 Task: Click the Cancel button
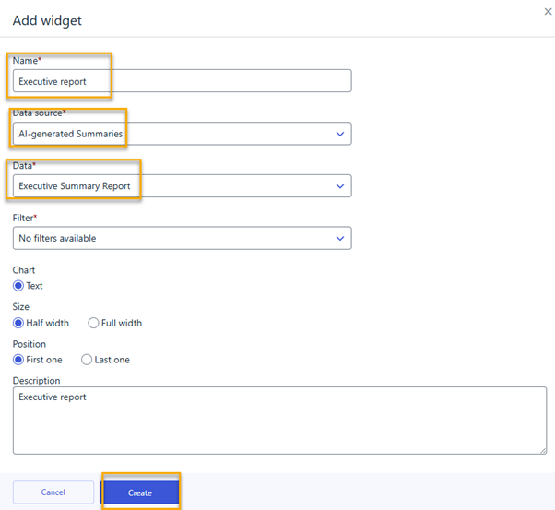pyautogui.click(x=53, y=492)
